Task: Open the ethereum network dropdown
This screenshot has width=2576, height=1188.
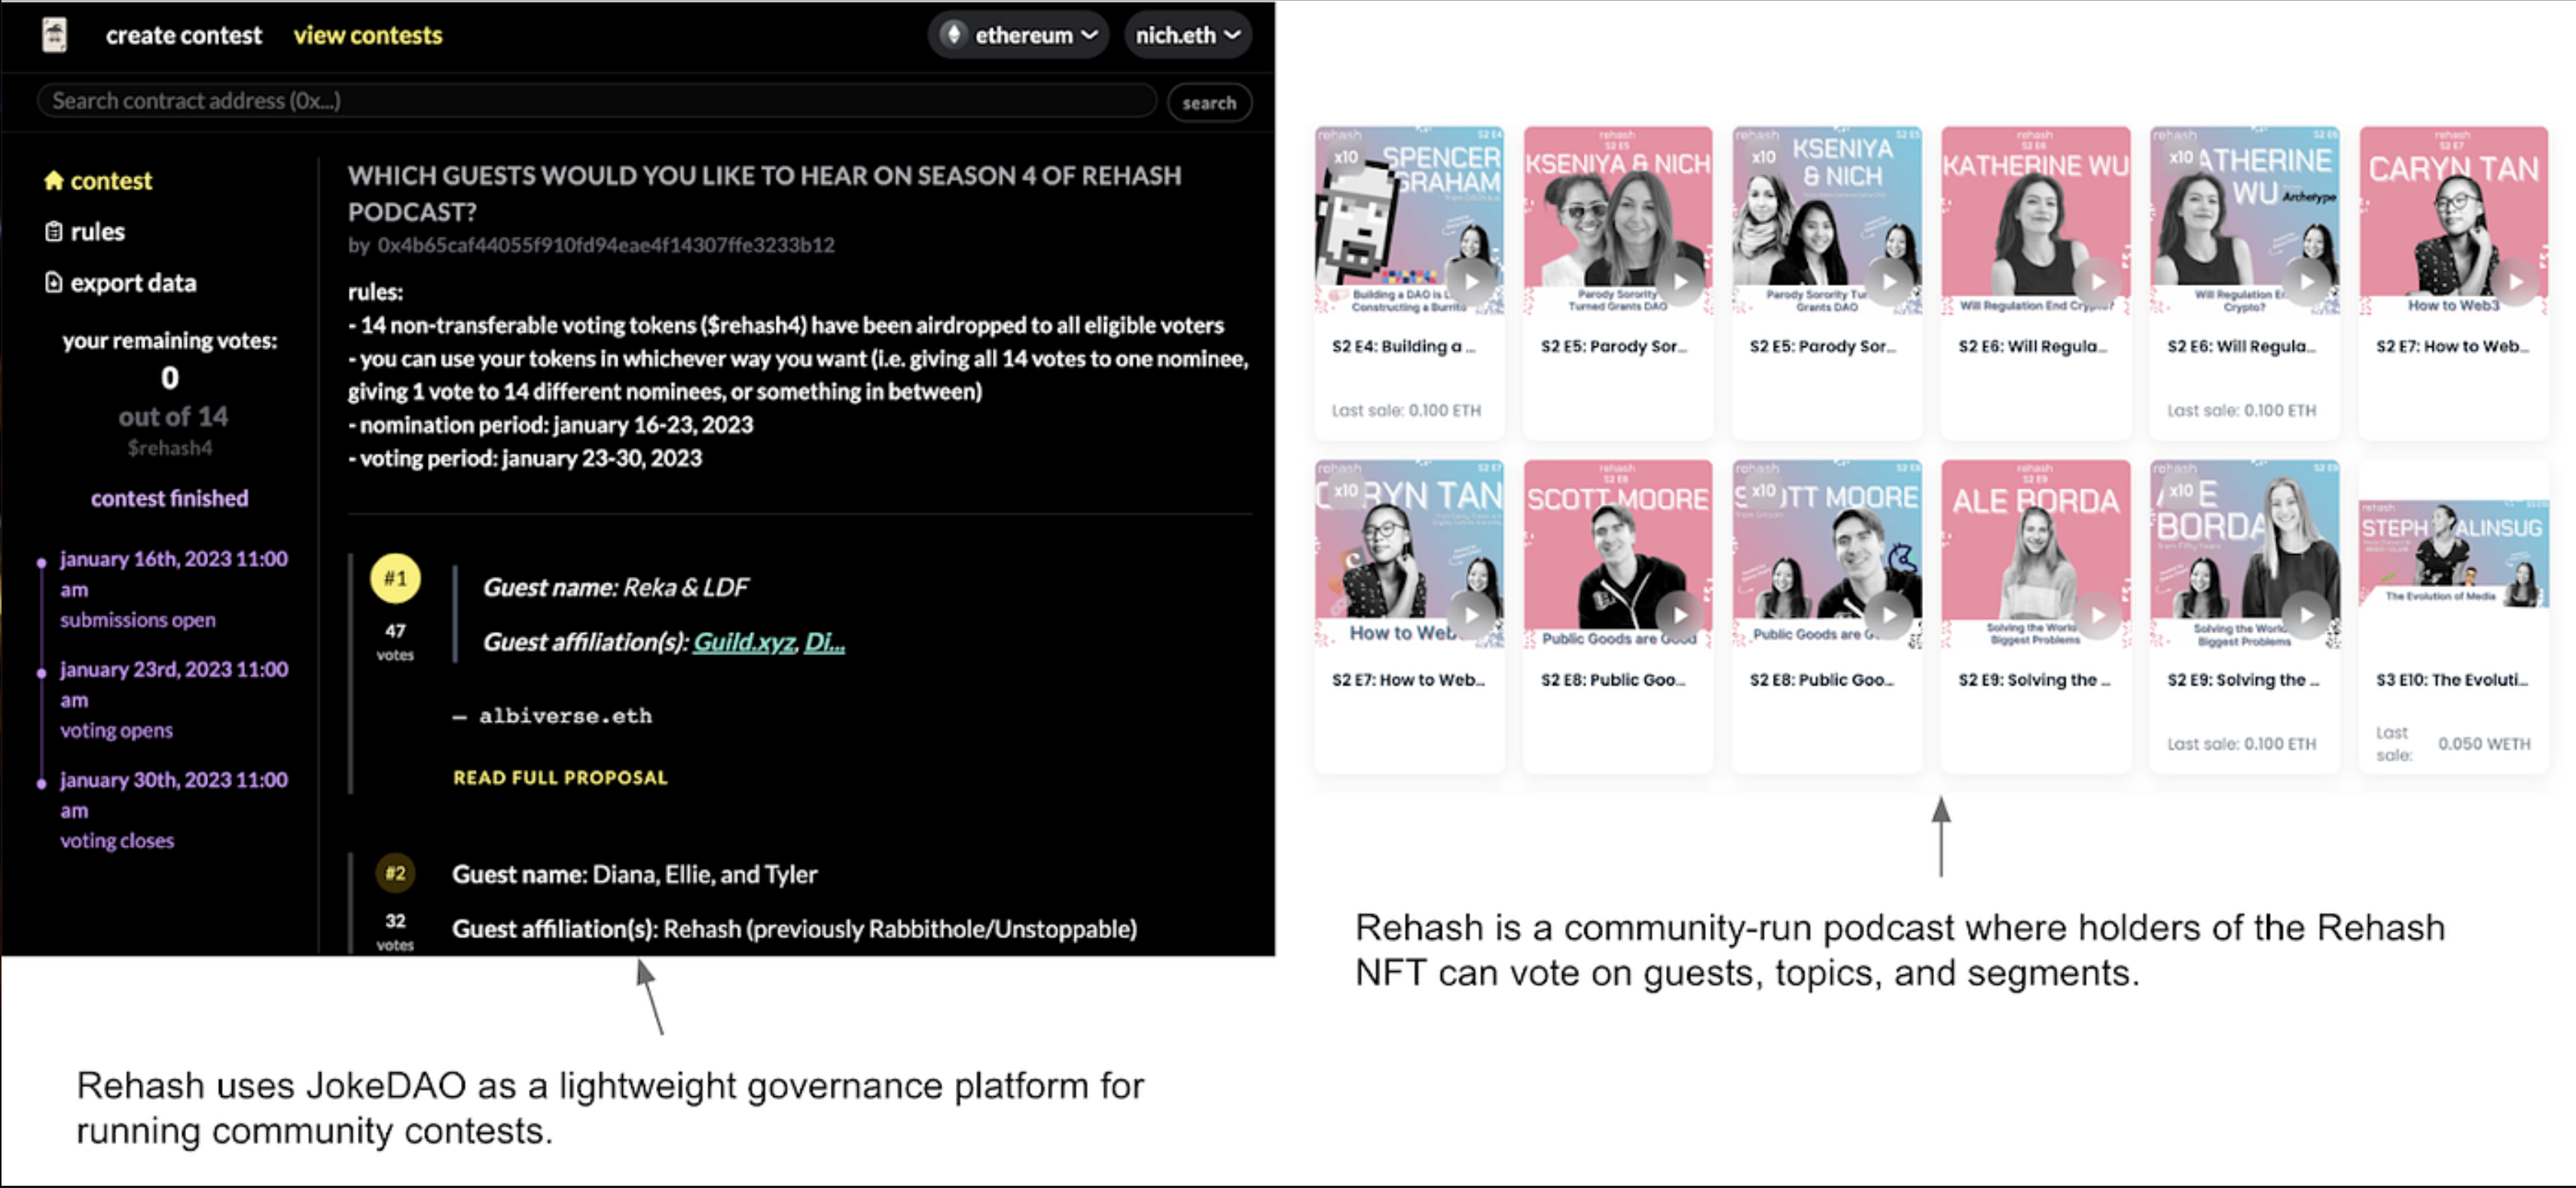Action: coord(1019,35)
